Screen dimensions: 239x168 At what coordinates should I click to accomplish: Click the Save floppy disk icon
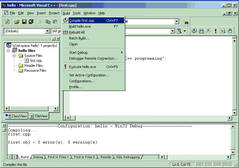click(24, 22)
